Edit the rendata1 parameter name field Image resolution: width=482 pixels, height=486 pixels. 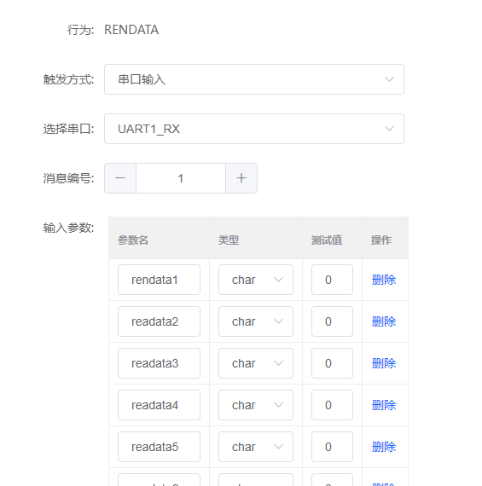160,280
